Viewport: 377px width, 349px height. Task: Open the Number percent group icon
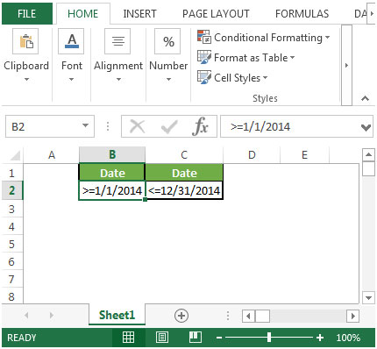tap(167, 41)
